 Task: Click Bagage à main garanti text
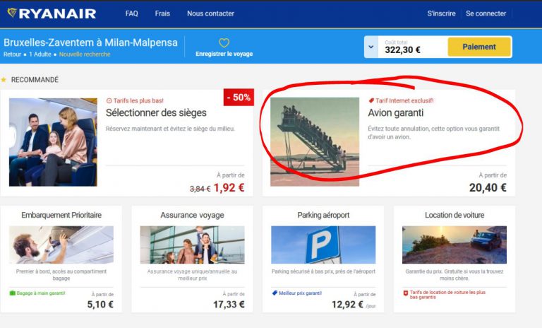pyautogui.click(x=41, y=293)
